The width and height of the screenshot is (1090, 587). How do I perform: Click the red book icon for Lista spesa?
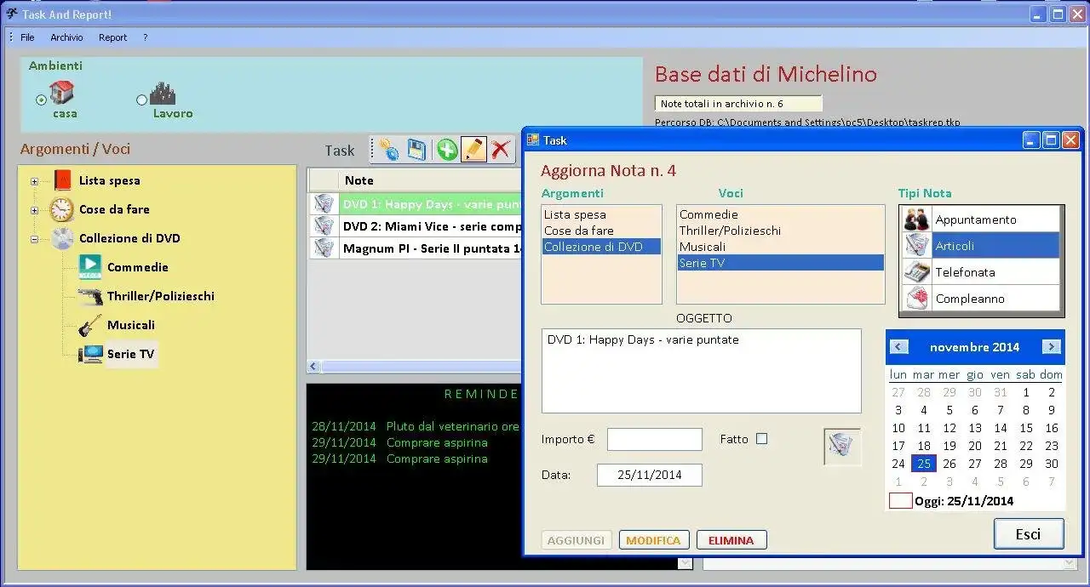point(62,180)
